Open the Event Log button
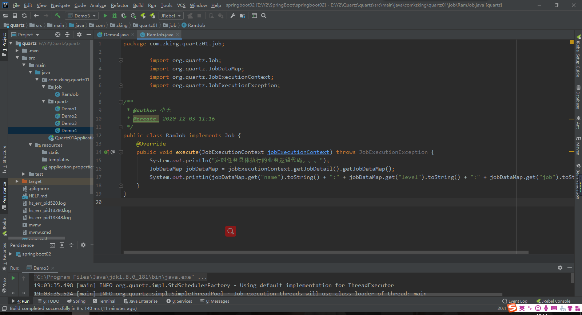The height and width of the screenshot is (315, 582). click(x=515, y=301)
